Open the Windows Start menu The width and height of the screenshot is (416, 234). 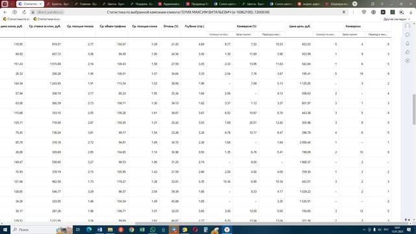(5, 229)
